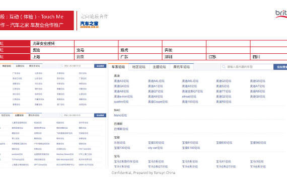
Task: Select the 上海 table cell
Action: (x=52, y=57)
